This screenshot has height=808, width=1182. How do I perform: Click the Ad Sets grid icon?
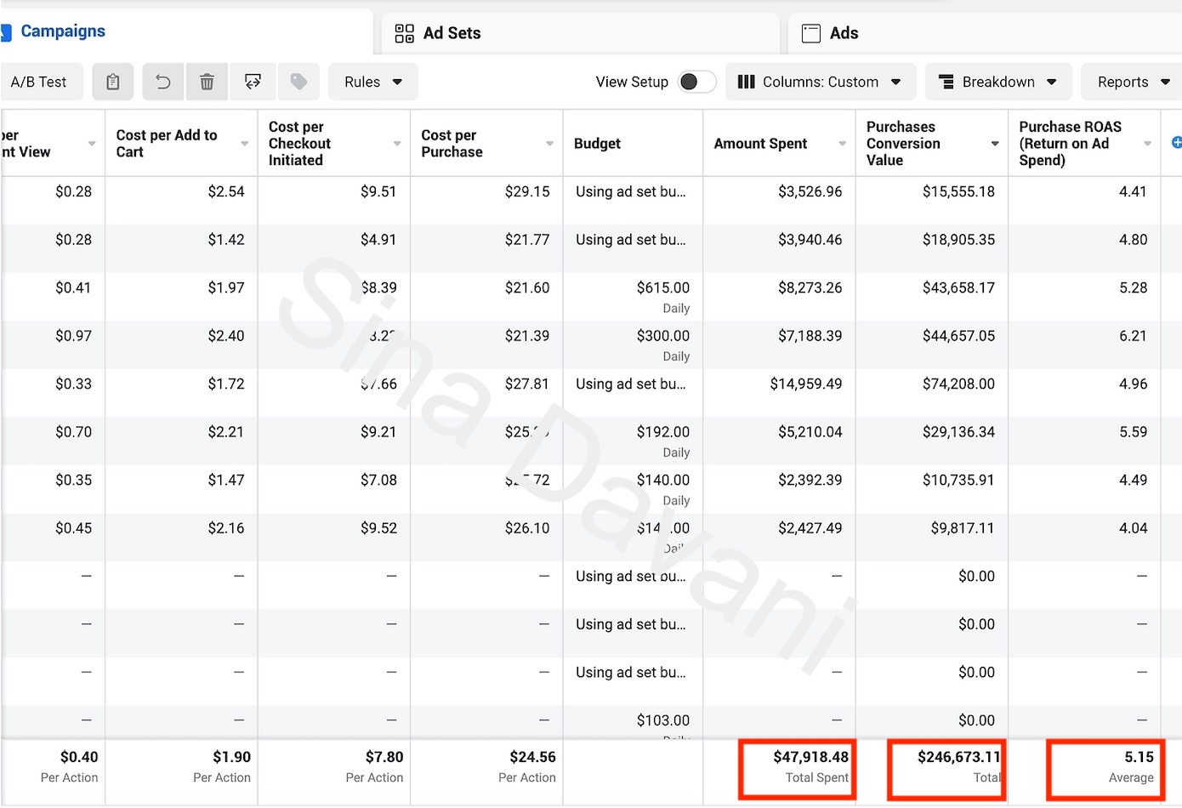pyautogui.click(x=405, y=33)
